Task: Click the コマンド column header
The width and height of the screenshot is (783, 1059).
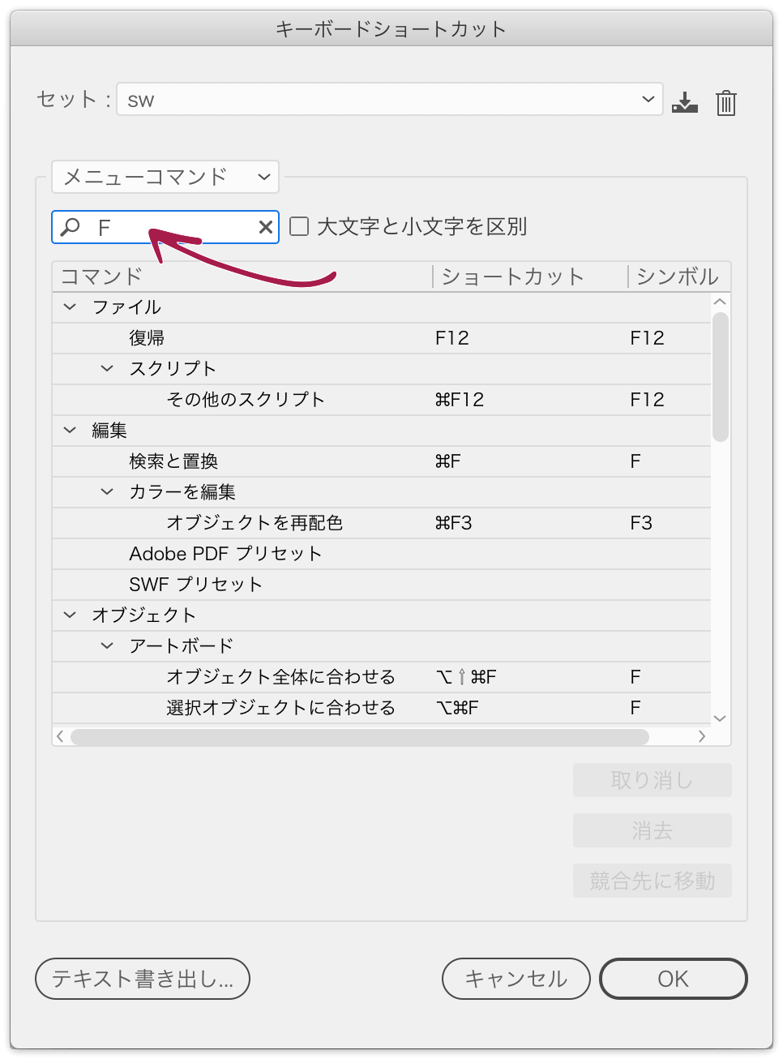Action: pos(242,277)
